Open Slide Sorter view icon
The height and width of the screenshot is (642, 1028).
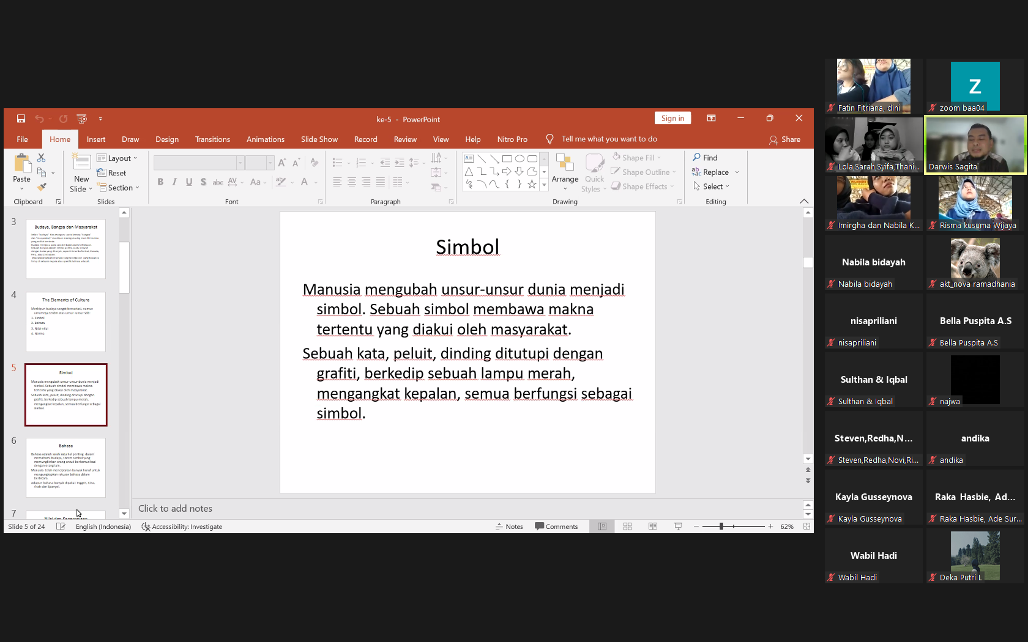(627, 526)
